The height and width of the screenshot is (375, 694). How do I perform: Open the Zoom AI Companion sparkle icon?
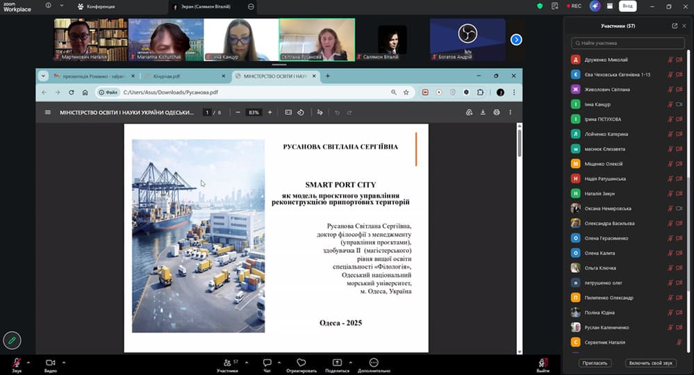pyautogui.click(x=595, y=6)
